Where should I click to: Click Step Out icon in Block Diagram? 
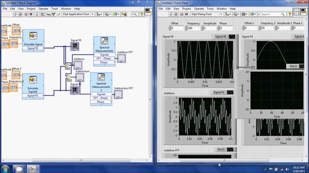(x=58, y=14)
